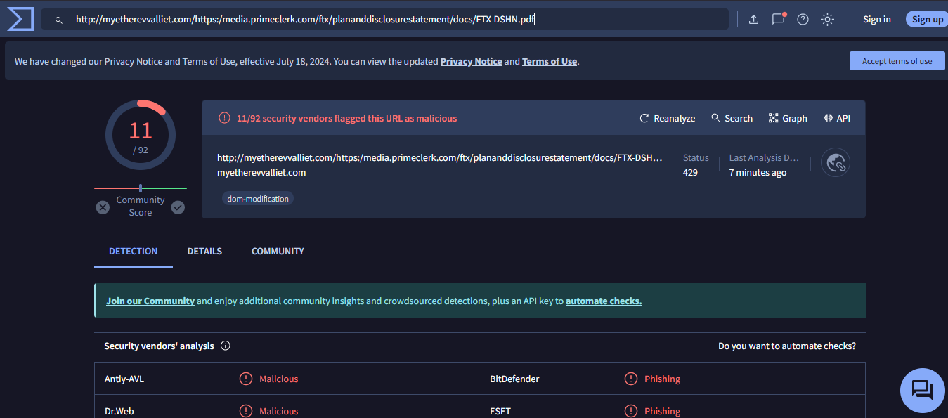Click the Sign up button
The width and height of the screenshot is (948, 418).
pyautogui.click(x=927, y=20)
